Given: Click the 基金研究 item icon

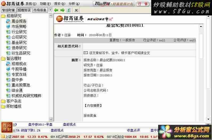Looking at the screenshot, I should tap(8, 43).
